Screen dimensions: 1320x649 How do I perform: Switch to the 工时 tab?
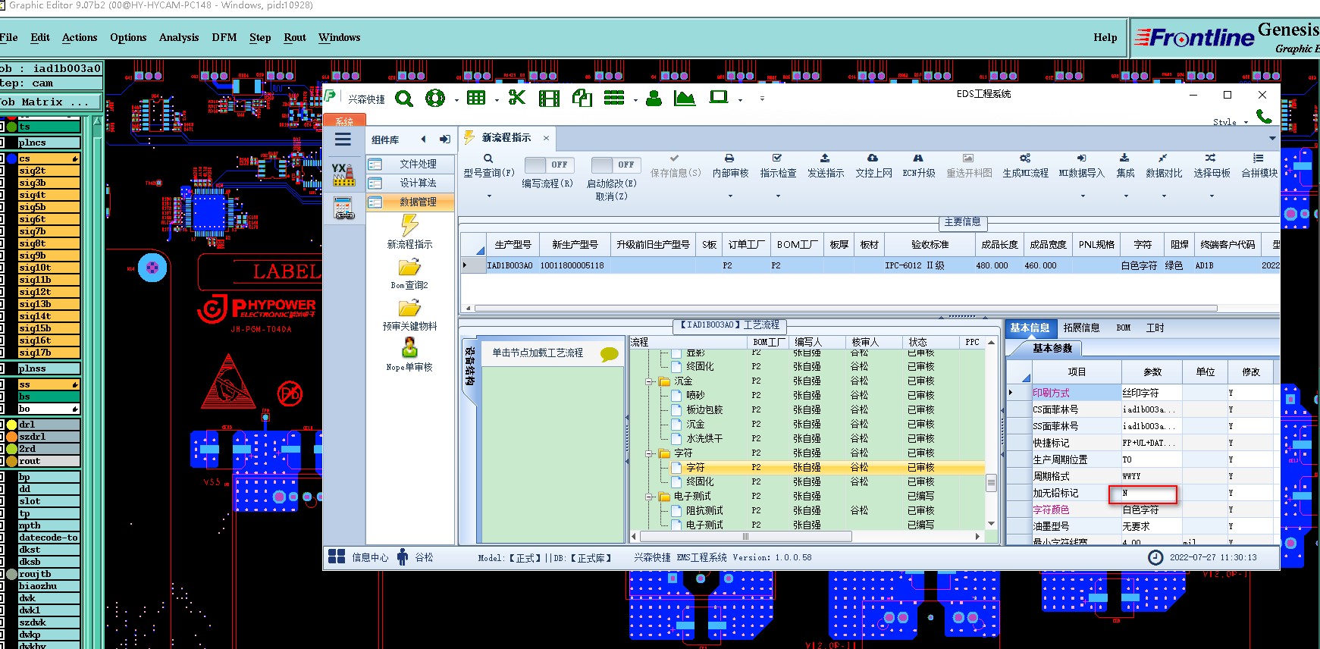point(1155,328)
